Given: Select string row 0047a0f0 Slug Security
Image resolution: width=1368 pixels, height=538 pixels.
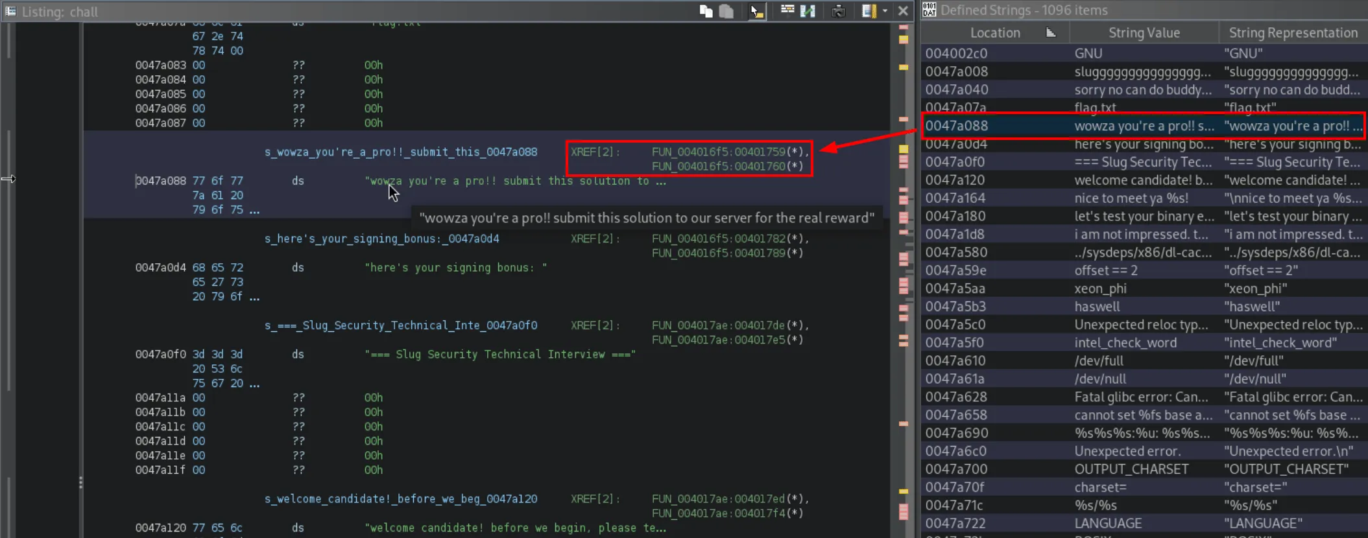Looking at the screenshot, I should pyautogui.click(x=1144, y=162).
